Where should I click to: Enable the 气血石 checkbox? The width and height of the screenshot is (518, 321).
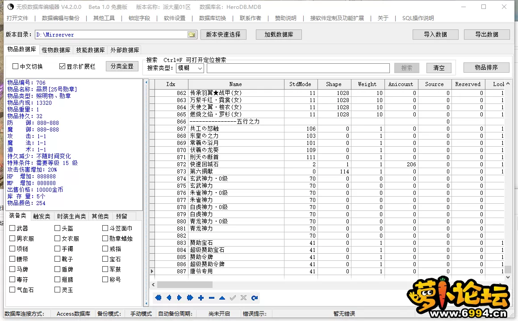tap(13, 289)
